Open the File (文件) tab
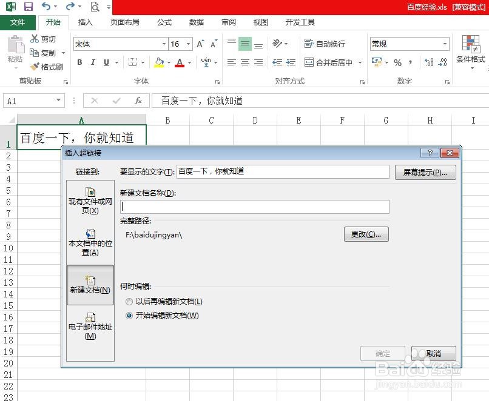489x401 pixels. (x=18, y=22)
